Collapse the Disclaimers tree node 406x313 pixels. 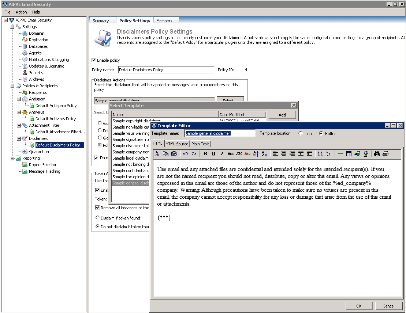[19, 139]
